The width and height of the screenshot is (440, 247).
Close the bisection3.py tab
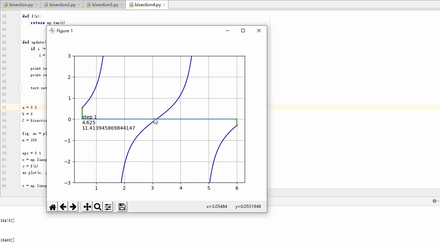tap(122, 5)
